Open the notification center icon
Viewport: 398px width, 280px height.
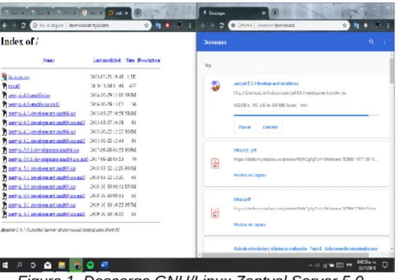coord(385,266)
